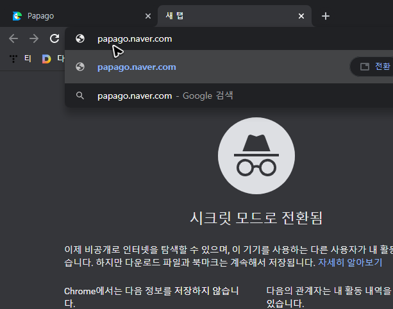393x309 pixels.
Task: Click the browser forward arrow
Action: (x=34, y=38)
